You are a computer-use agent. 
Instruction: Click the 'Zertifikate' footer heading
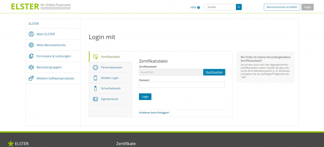pos(126,144)
